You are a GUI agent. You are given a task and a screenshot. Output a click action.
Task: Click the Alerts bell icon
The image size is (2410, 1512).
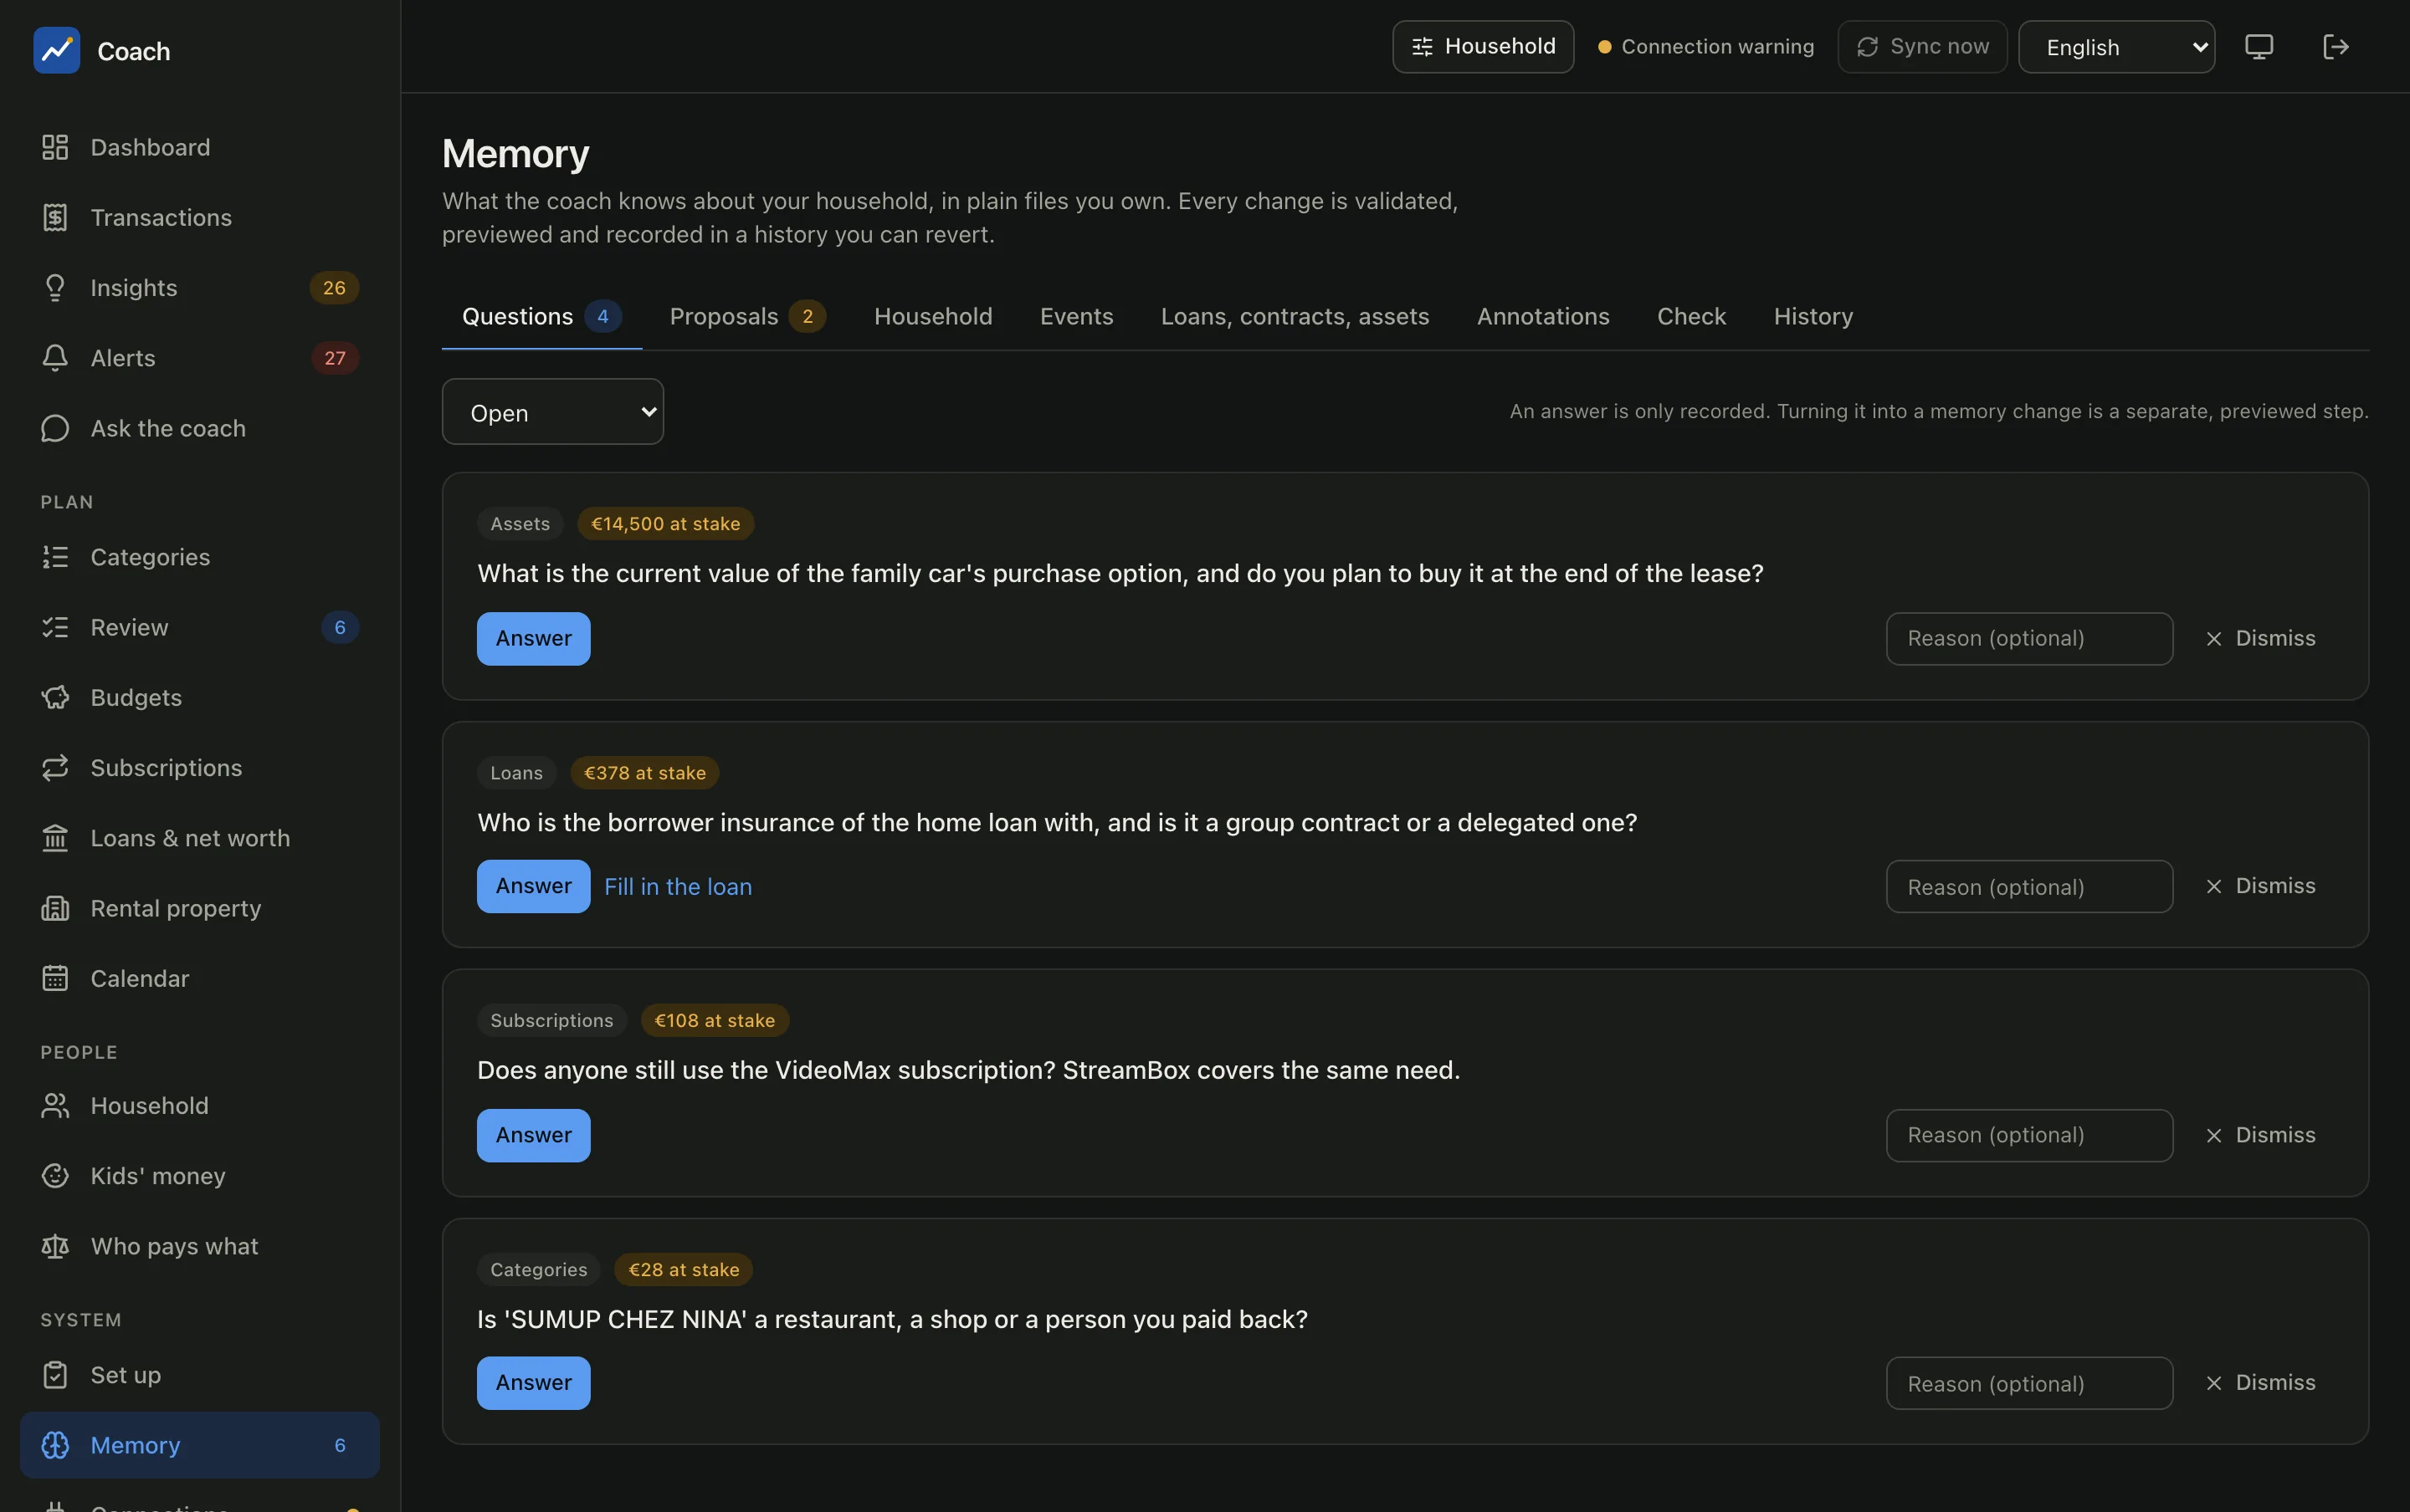pyautogui.click(x=55, y=358)
